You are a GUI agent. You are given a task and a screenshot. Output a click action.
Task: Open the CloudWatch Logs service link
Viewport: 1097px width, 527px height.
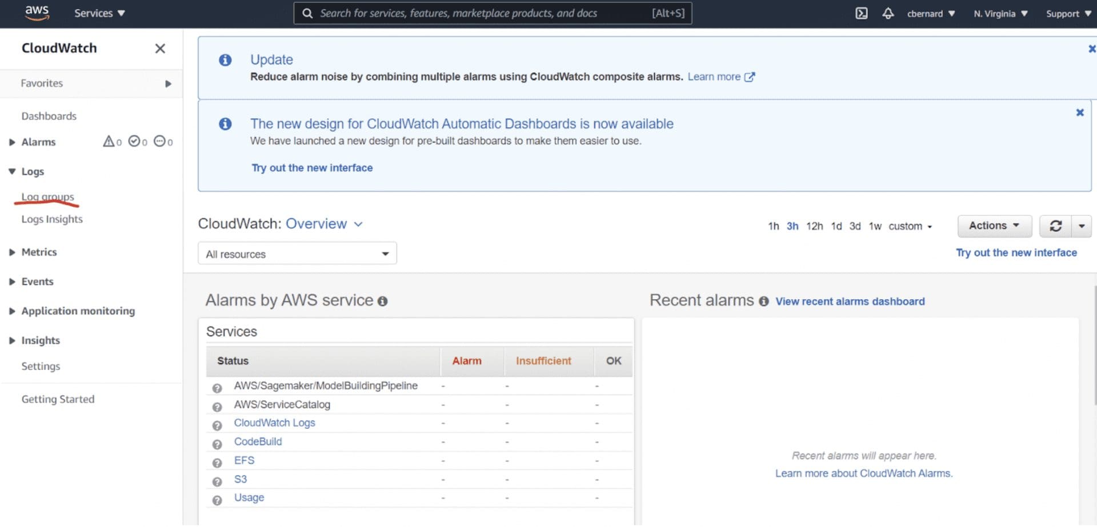(274, 423)
